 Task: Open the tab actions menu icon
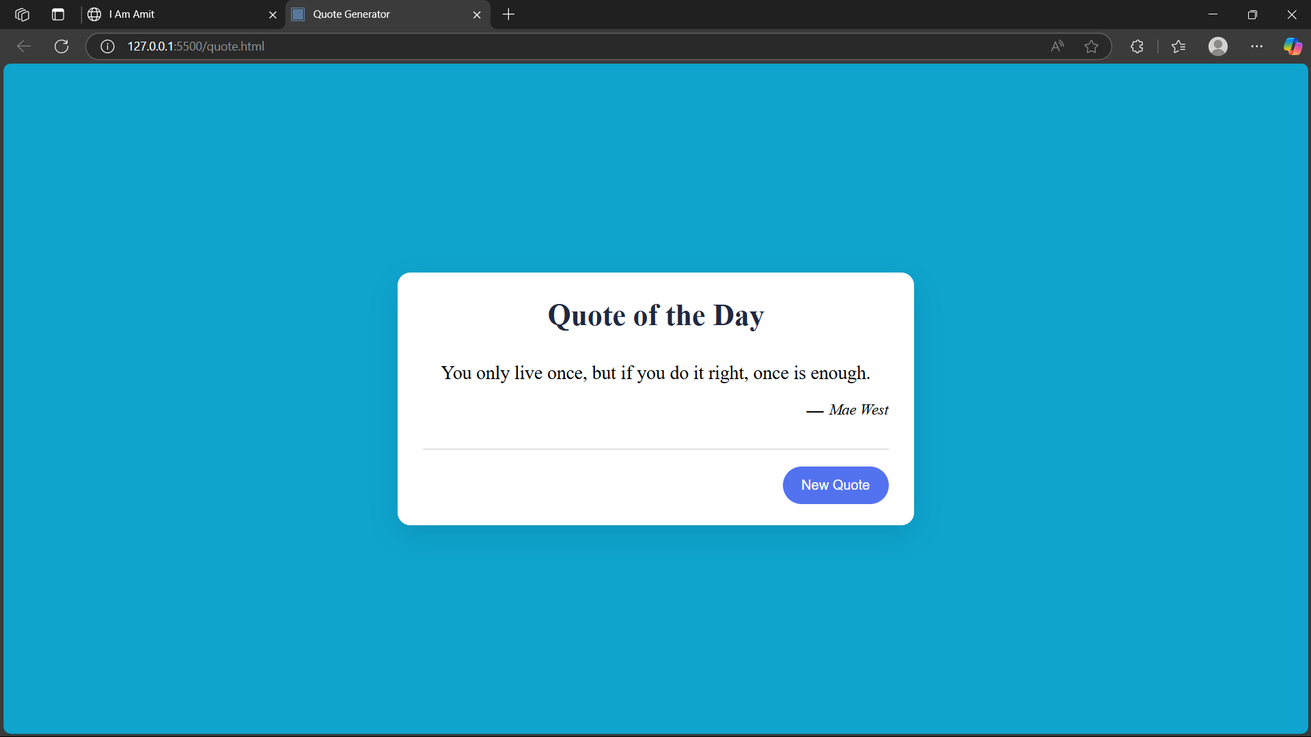coord(58,14)
